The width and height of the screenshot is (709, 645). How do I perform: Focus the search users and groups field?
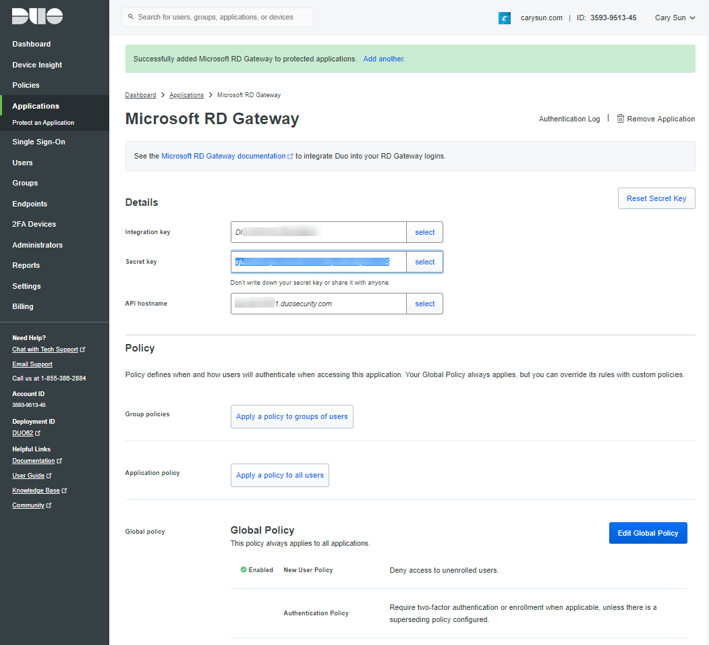217,17
